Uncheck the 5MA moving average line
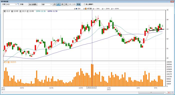 coord(93,9)
